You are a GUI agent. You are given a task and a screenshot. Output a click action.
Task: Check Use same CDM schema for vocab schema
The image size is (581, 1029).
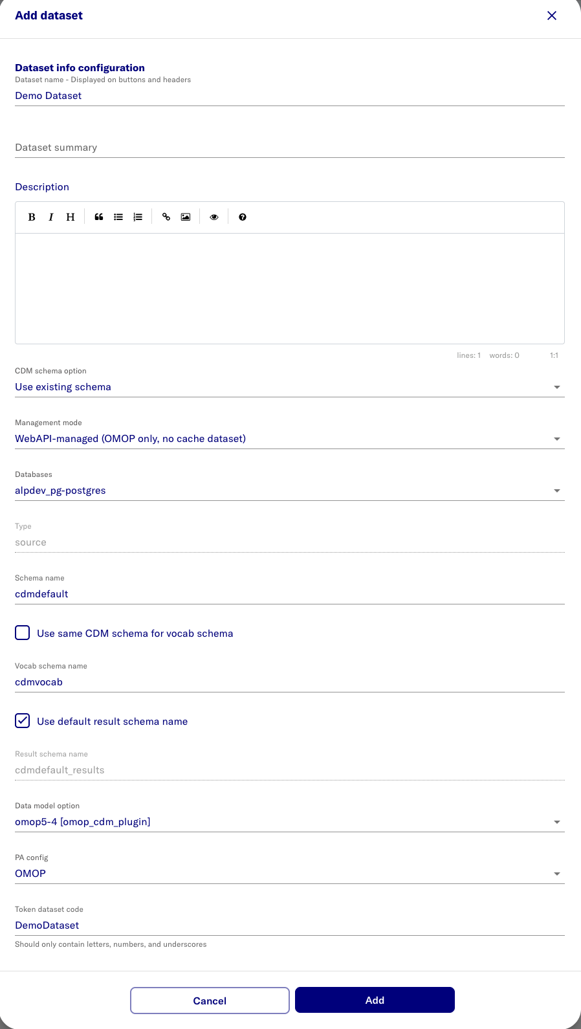pyautogui.click(x=23, y=633)
